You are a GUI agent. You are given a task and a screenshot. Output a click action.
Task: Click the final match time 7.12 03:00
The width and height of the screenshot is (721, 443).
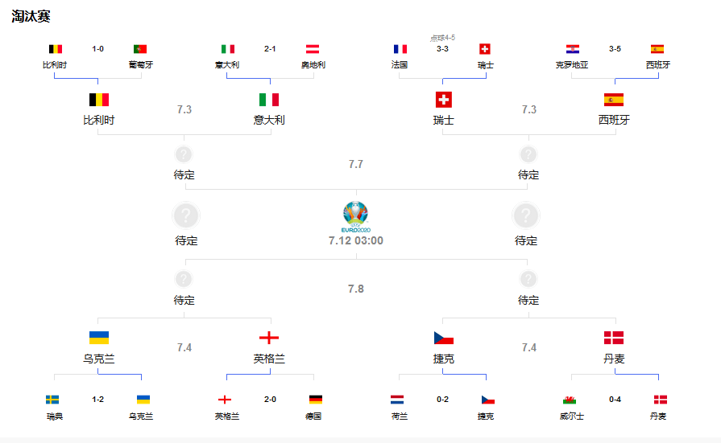[356, 240]
